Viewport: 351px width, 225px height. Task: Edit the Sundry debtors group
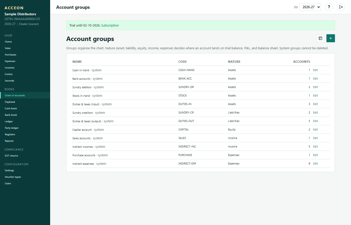[x=315, y=87]
